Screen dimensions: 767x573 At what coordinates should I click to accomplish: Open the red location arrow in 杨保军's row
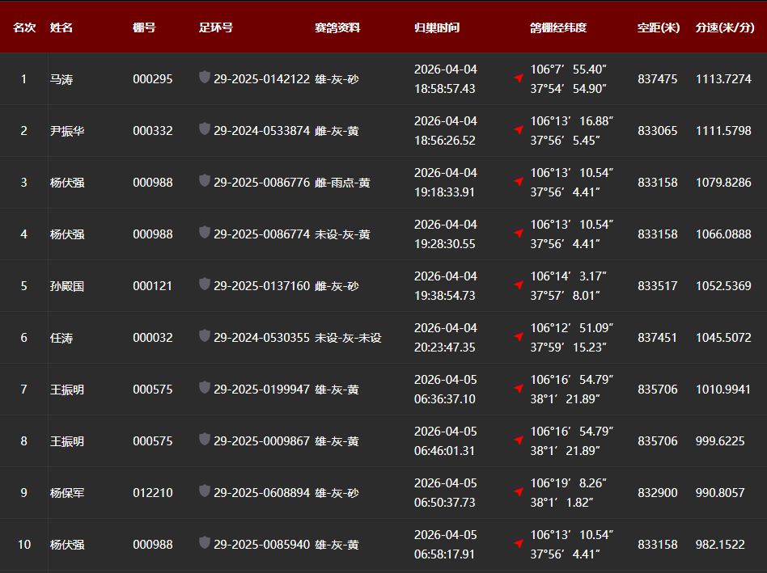(519, 492)
